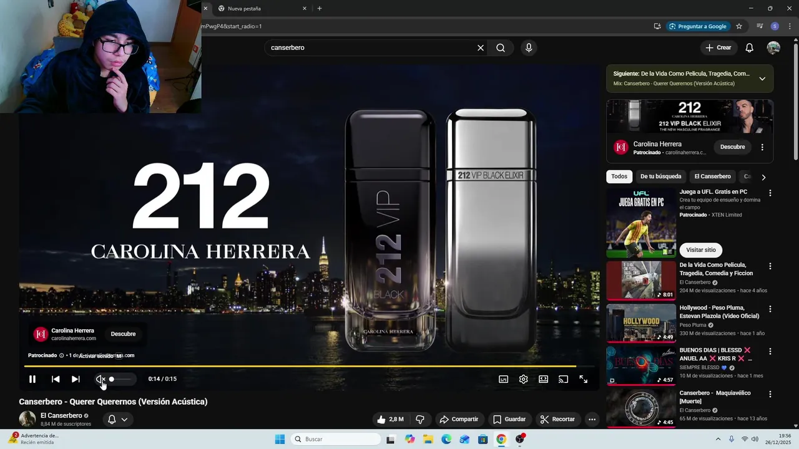Image resolution: width=799 pixels, height=449 pixels.
Task: Click the Buscar taskbar search box
Action: click(x=336, y=439)
